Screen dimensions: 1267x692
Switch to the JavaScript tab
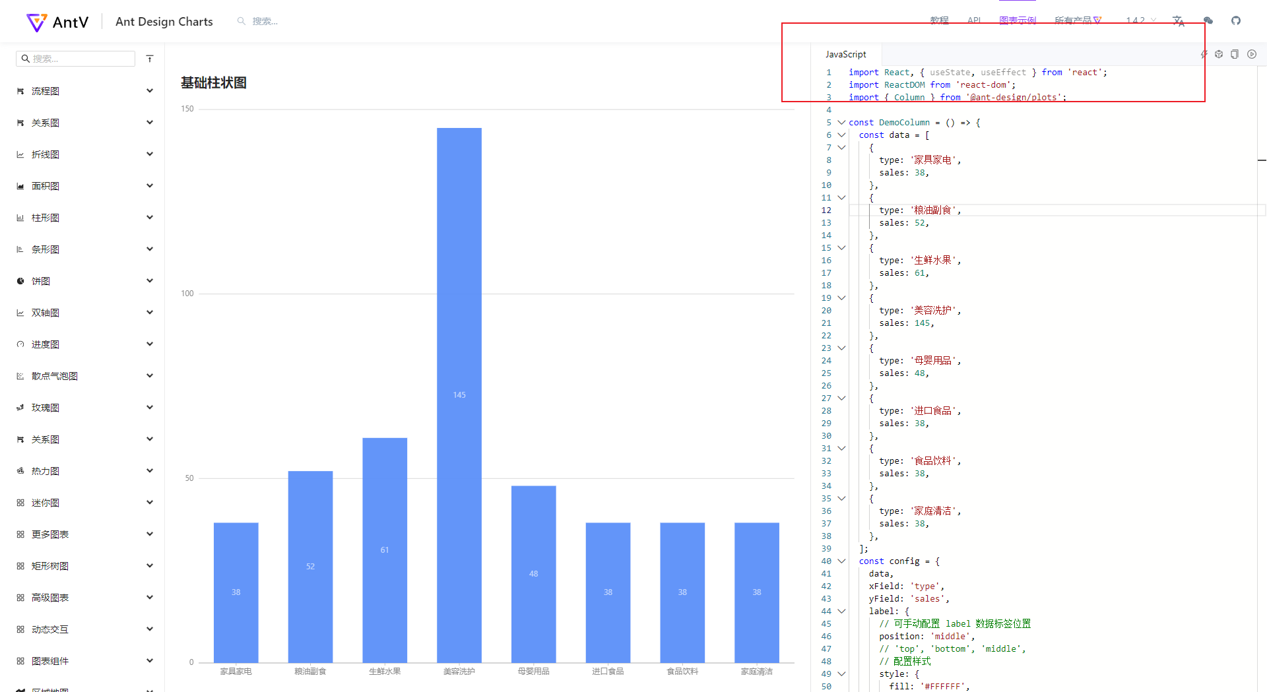[x=845, y=54]
